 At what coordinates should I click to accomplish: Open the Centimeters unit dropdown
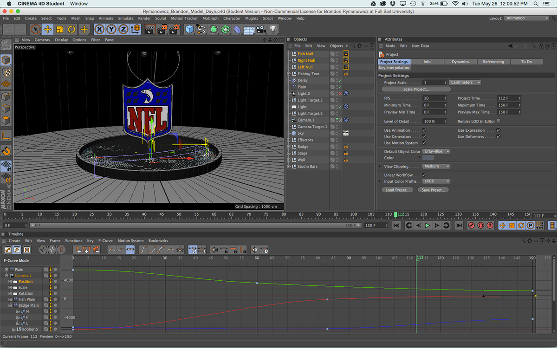click(x=465, y=83)
